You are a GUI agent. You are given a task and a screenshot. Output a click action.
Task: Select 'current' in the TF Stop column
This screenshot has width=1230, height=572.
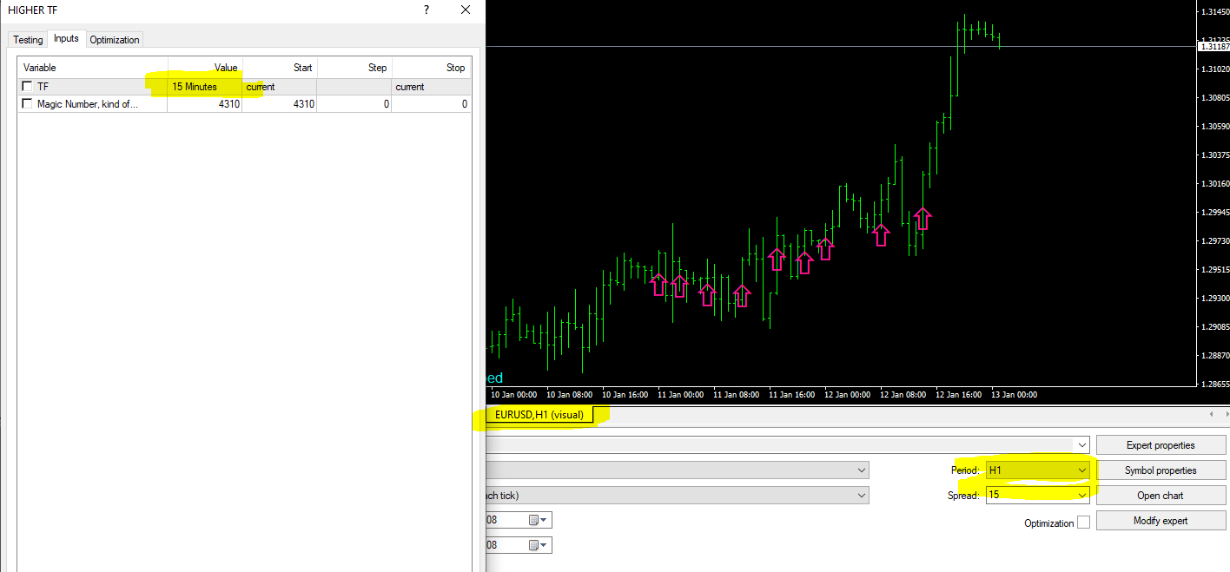[x=431, y=87]
